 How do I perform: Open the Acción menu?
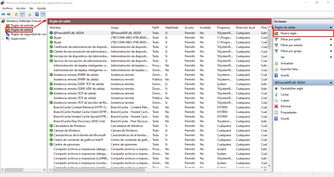[21, 8]
